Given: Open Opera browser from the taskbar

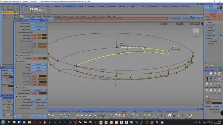Looking at the screenshot, I should (x=39, y=122).
